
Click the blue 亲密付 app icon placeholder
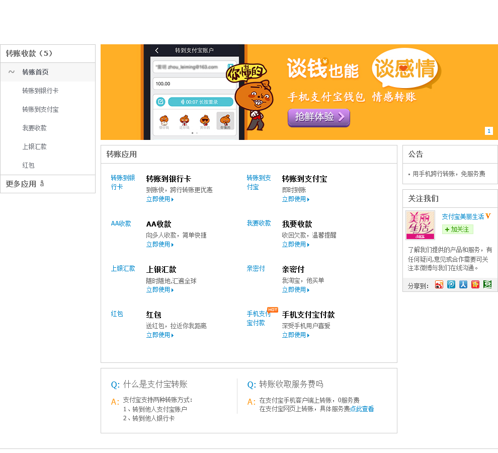pos(256,269)
